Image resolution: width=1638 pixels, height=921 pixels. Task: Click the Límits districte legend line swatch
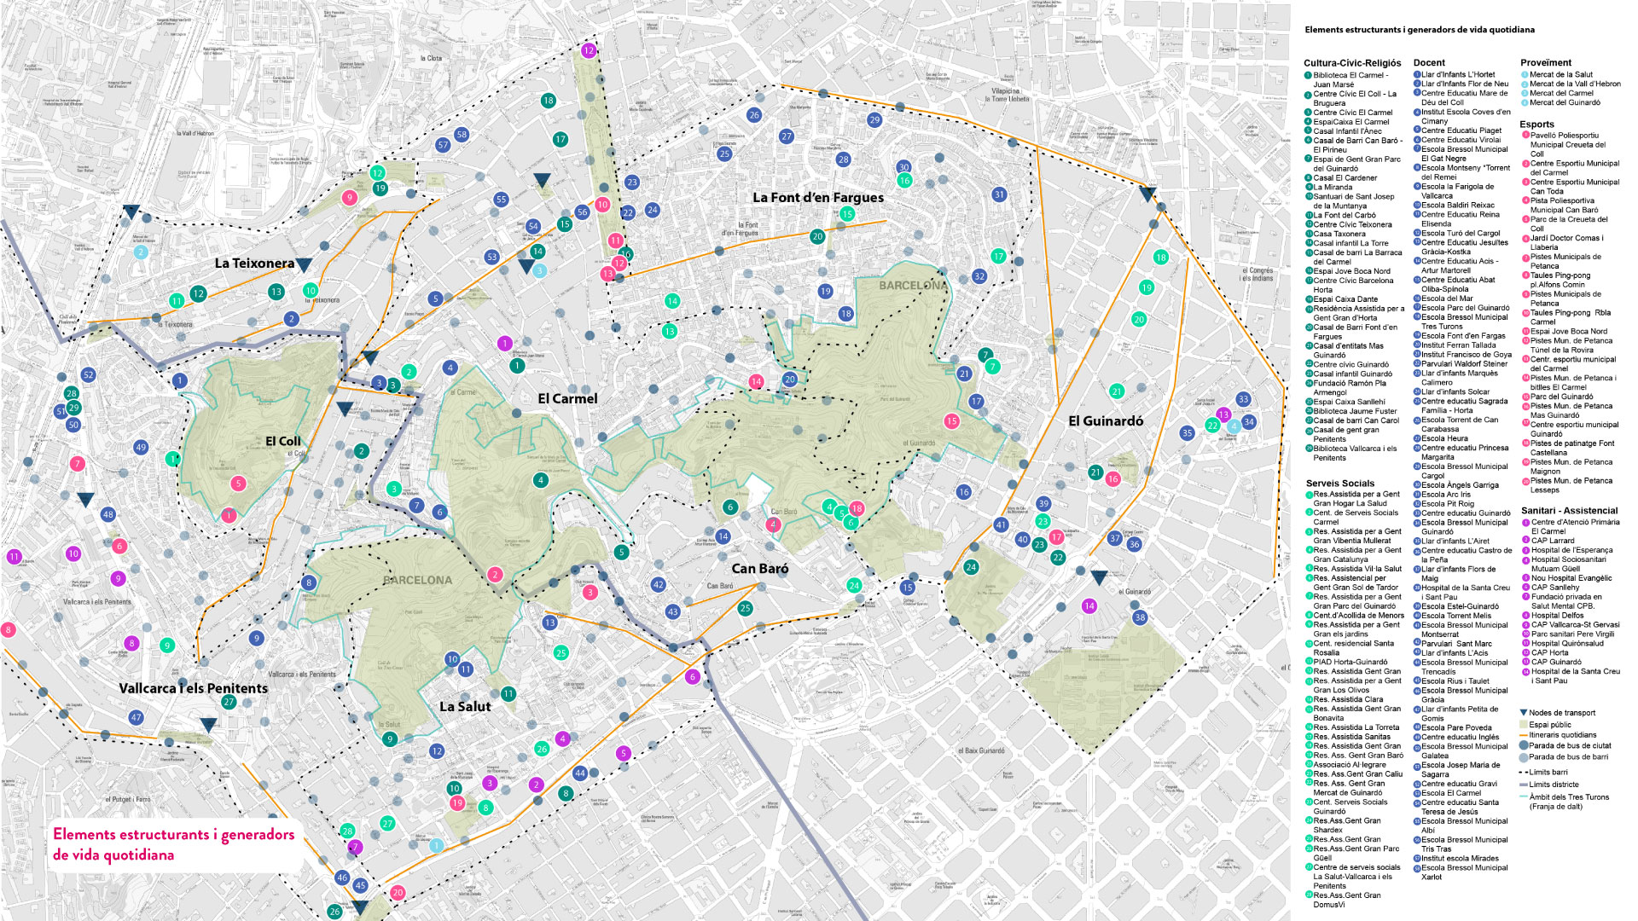pos(1524,785)
